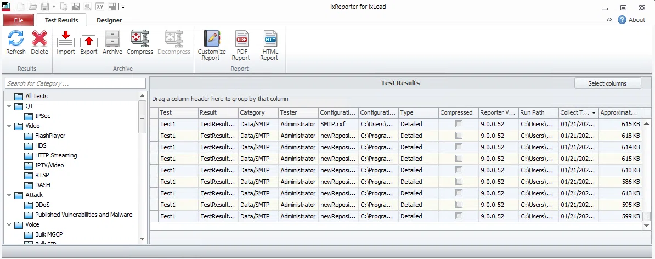Tick Compressed checkbox for 610 KB row
Image resolution: width=655 pixels, height=259 pixels.
(459, 170)
